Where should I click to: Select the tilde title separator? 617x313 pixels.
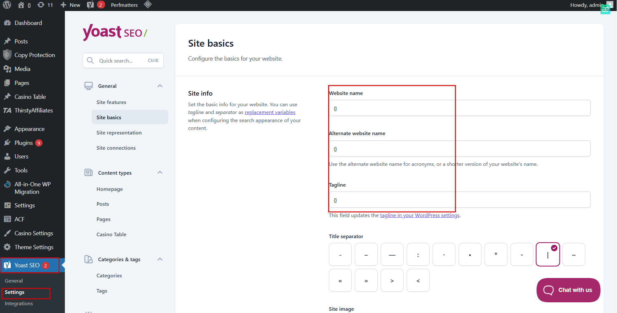pos(574,255)
